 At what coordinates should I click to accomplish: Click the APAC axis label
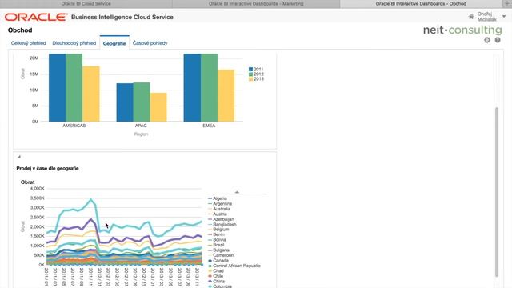[x=141, y=126]
